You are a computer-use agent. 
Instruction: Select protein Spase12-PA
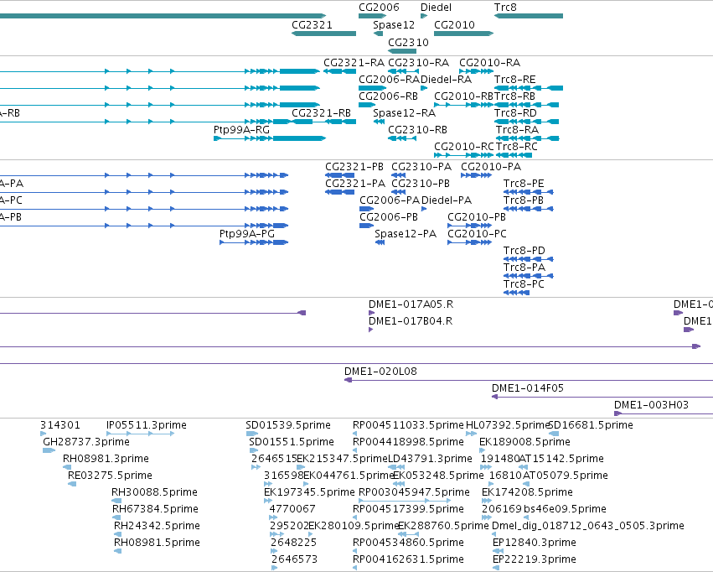tap(380, 242)
